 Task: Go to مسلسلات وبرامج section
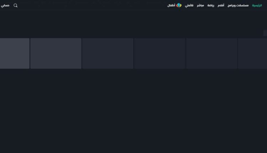(238, 5)
